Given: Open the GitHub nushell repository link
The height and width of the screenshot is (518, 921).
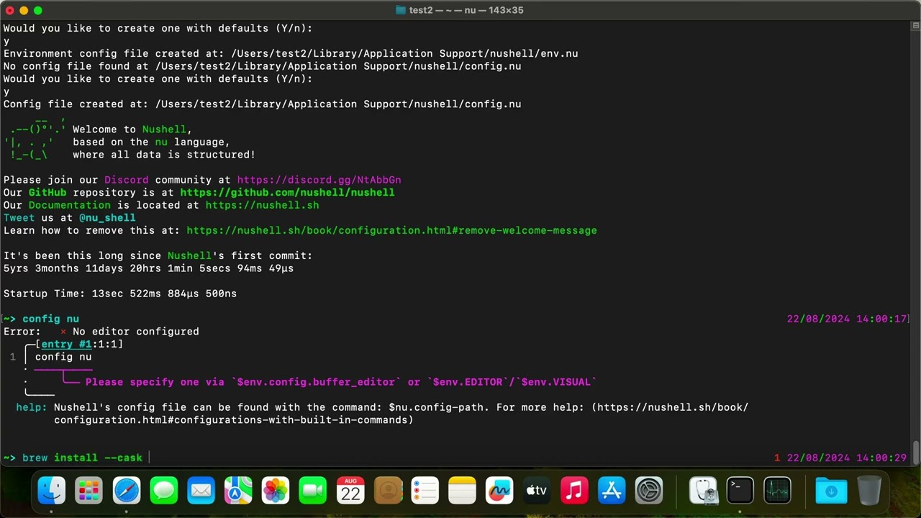Looking at the screenshot, I should pos(287,192).
